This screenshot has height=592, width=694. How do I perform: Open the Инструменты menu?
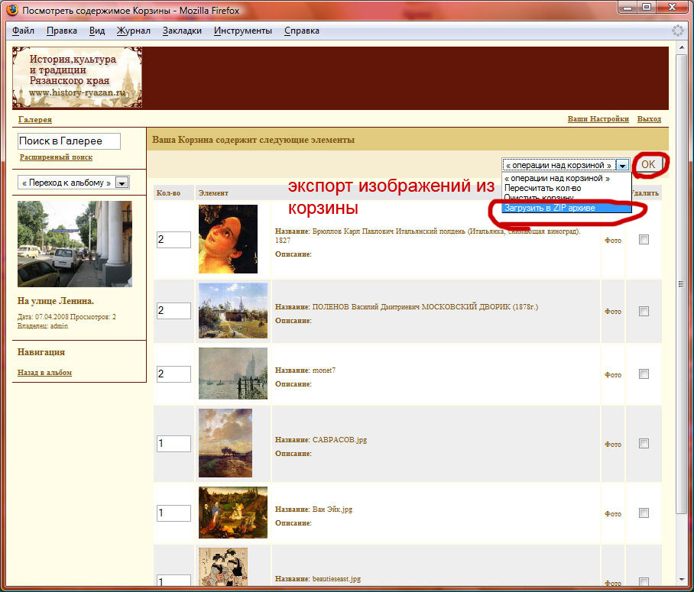point(242,31)
